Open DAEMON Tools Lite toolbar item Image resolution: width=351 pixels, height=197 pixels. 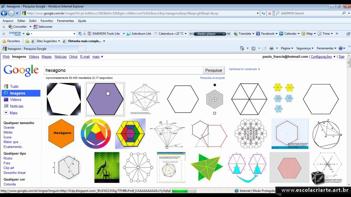tap(104, 34)
